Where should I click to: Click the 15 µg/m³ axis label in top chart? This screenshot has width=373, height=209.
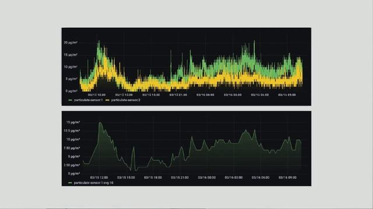click(71, 55)
